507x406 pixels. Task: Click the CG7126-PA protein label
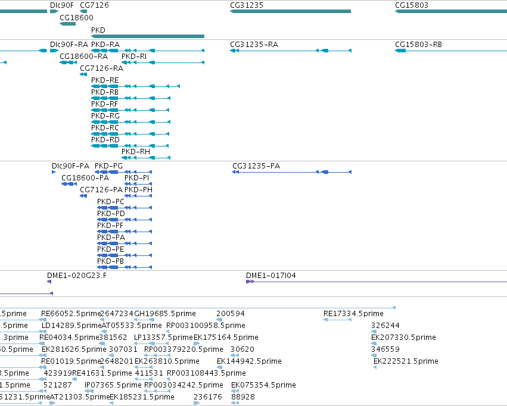tap(101, 189)
